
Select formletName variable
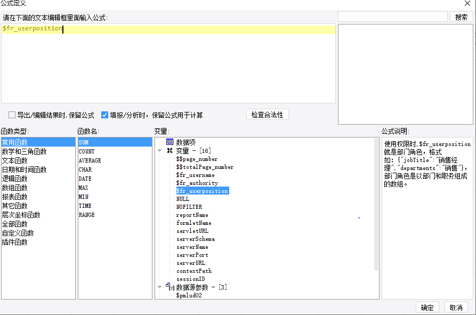coord(193,223)
